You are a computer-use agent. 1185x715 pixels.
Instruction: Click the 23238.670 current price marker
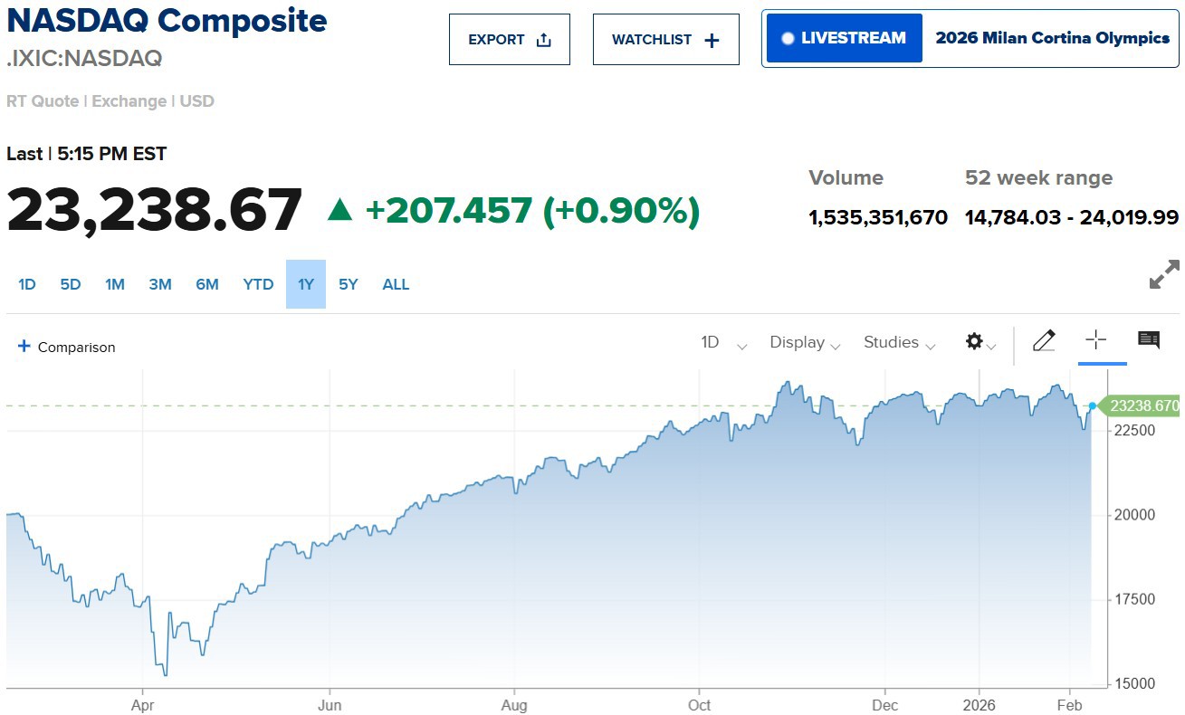pyautogui.click(x=1144, y=406)
